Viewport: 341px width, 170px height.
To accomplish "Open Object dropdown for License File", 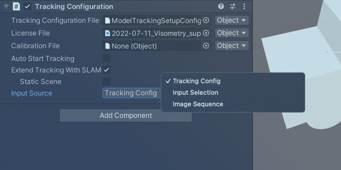I will (x=232, y=33).
